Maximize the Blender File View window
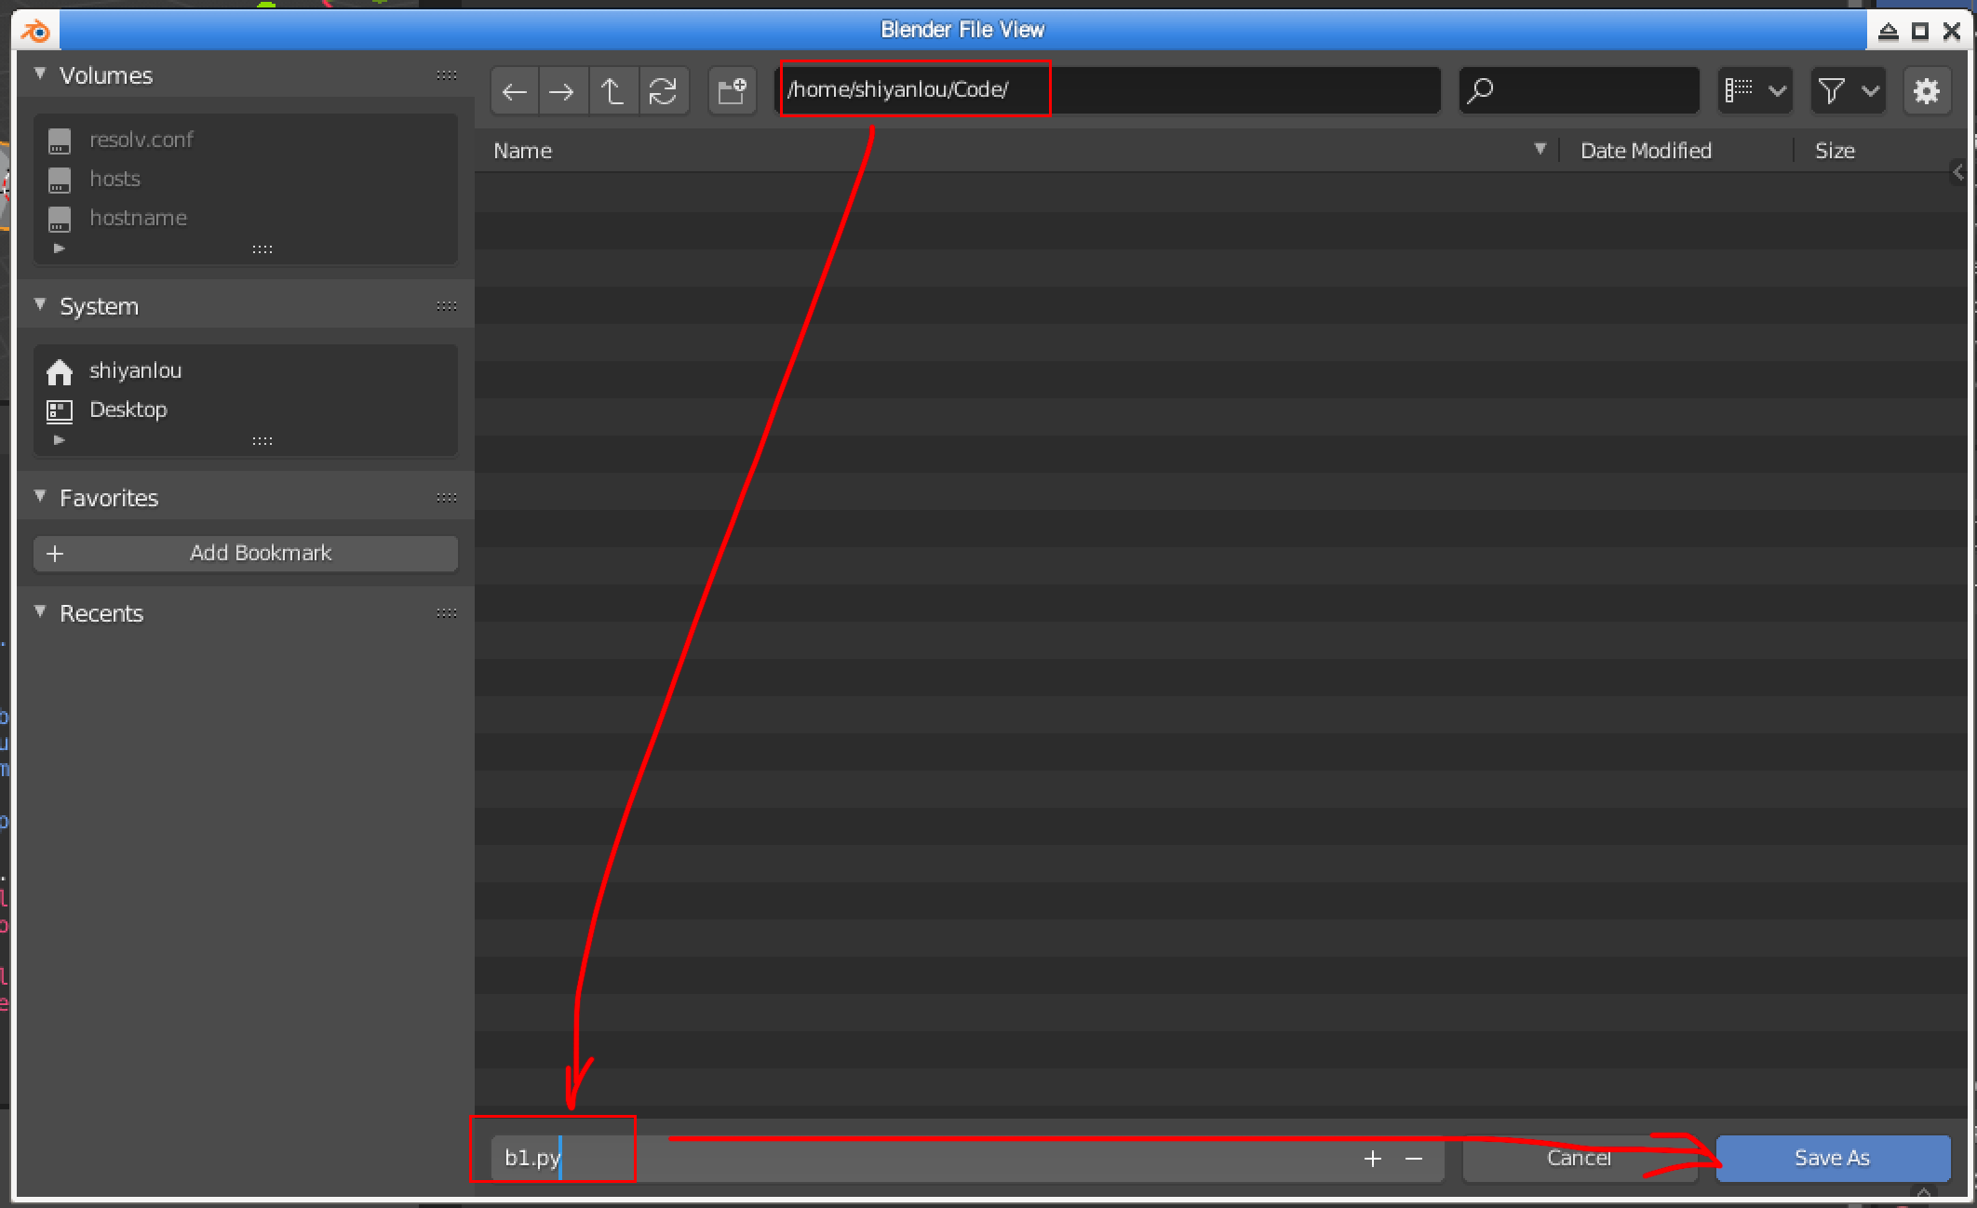1977x1208 pixels. tap(1920, 31)
